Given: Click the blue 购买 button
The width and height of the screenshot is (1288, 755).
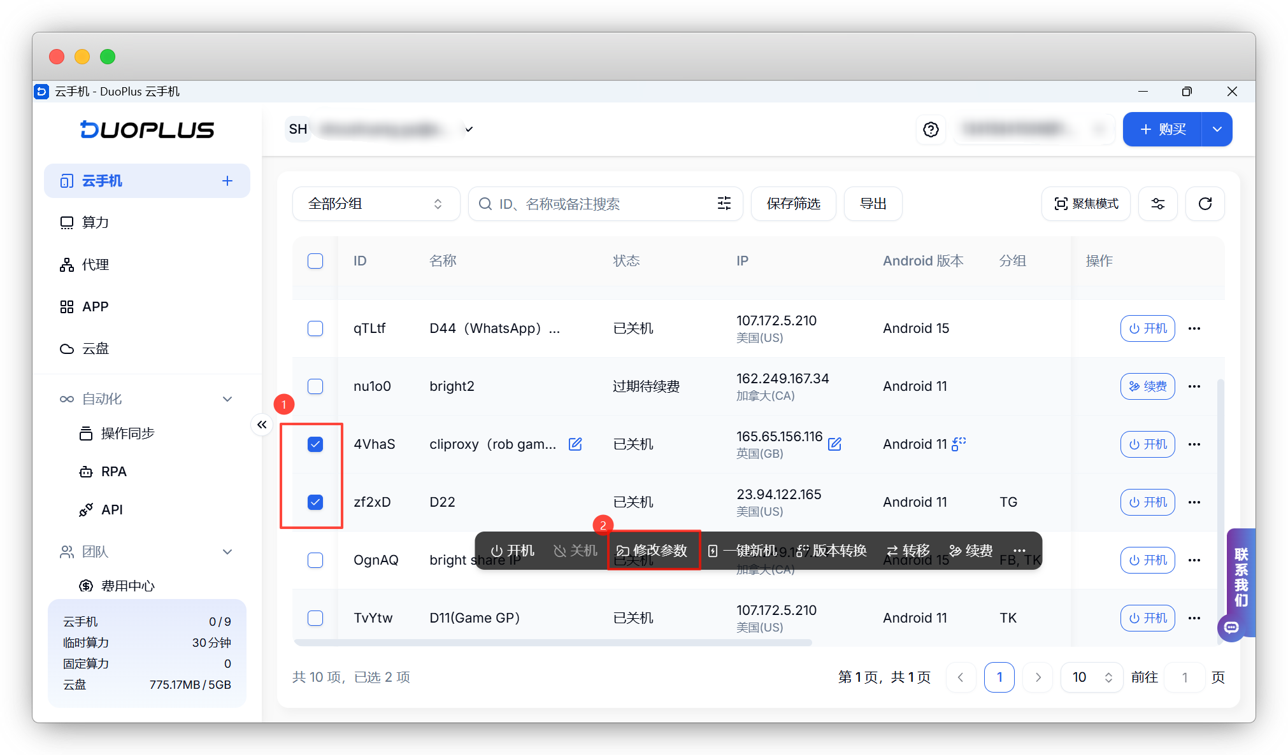Looking at the screenshot, I should [x=1163, y=129].
